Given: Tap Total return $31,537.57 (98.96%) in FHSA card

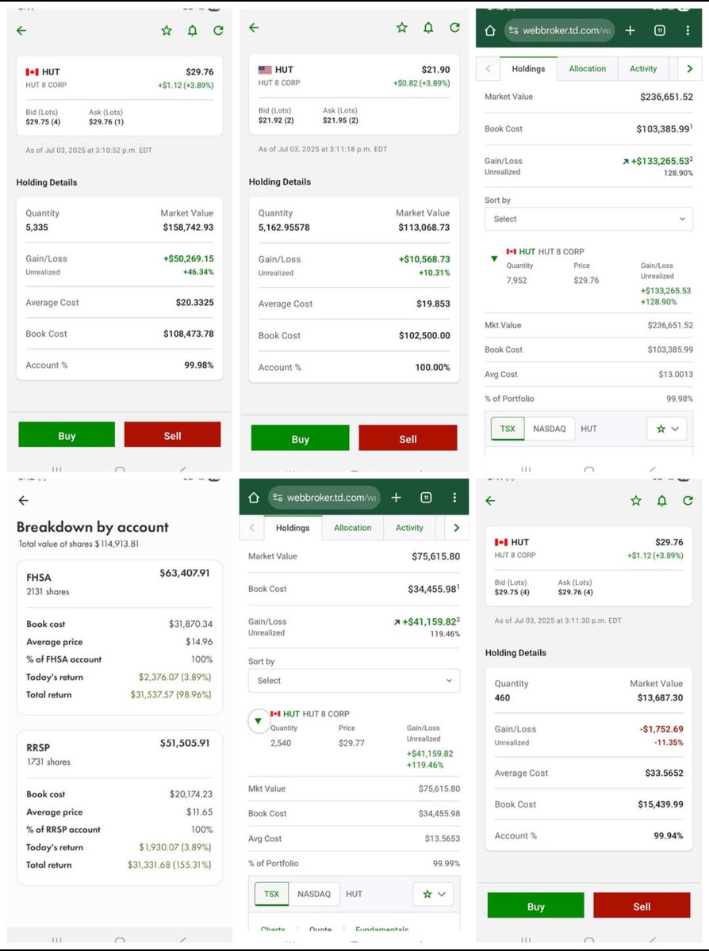Looking at the screenshot, I should tap(119, 694).
